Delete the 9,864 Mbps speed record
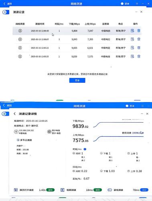Viewport: 152px width, 201px height. point(139,31)
